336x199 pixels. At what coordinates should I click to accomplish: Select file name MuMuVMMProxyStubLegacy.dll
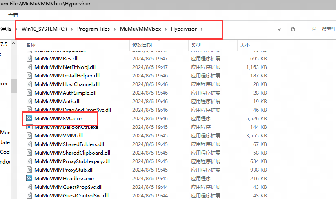(72, 161)
